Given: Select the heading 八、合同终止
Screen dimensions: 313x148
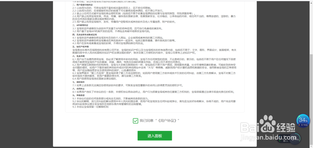Looking at the screenshot, I should coord(79,89).
